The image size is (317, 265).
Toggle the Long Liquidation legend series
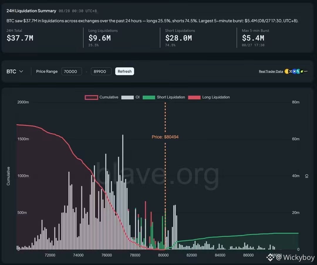(209, 97)
